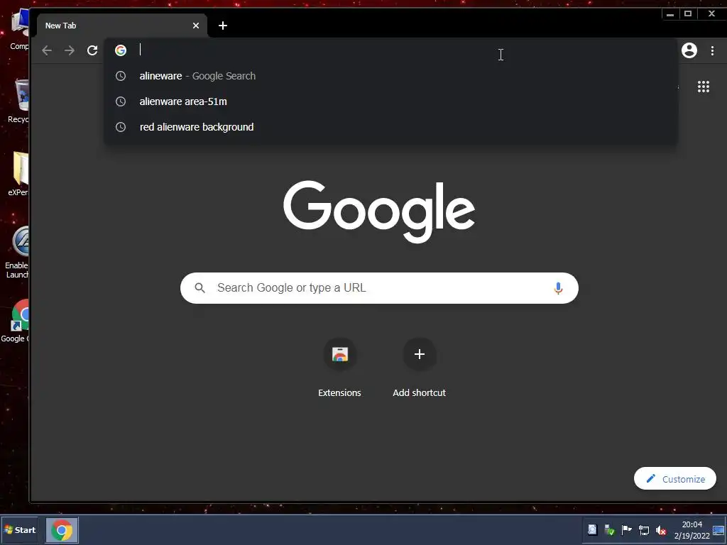Click the Add shortcut label
This screenshot has height=545, width=727.
point(419,392)
